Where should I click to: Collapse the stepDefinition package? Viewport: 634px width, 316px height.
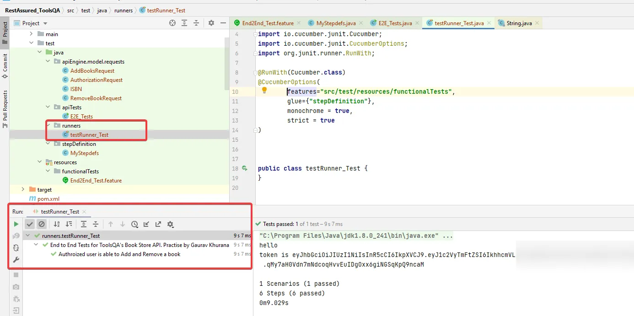point(48,144)
